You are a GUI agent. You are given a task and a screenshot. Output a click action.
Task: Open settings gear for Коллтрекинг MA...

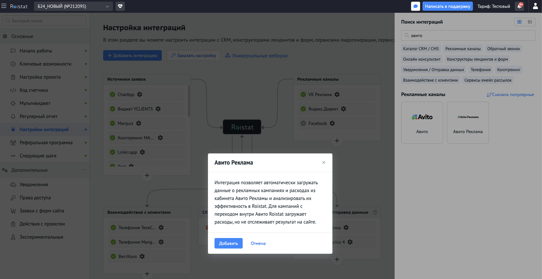tap(160, 138)
